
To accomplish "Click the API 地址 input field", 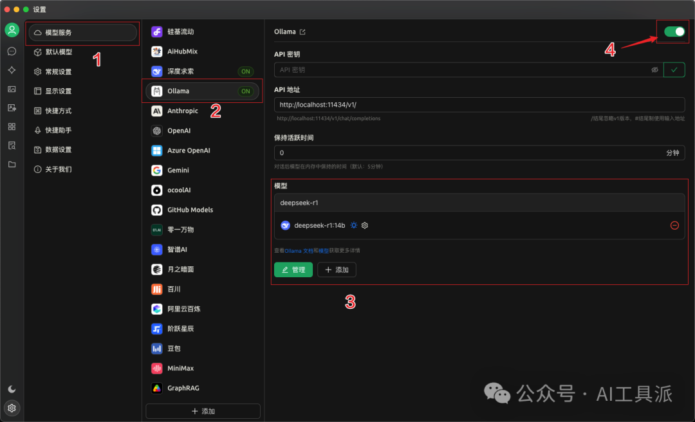I will tap(479, 105).
